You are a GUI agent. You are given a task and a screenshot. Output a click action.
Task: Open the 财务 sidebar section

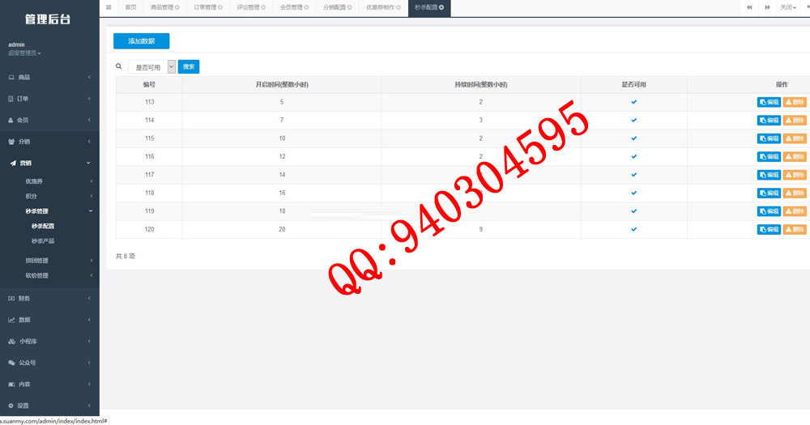point(49,298)
